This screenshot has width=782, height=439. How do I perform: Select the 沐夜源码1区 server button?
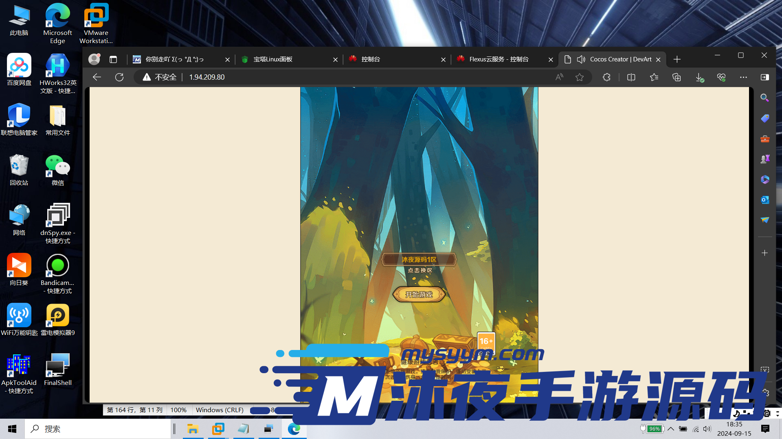pos(419,259)
